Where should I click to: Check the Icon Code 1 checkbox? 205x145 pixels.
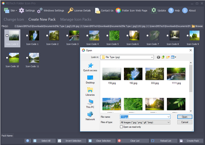tap(27, 36)
